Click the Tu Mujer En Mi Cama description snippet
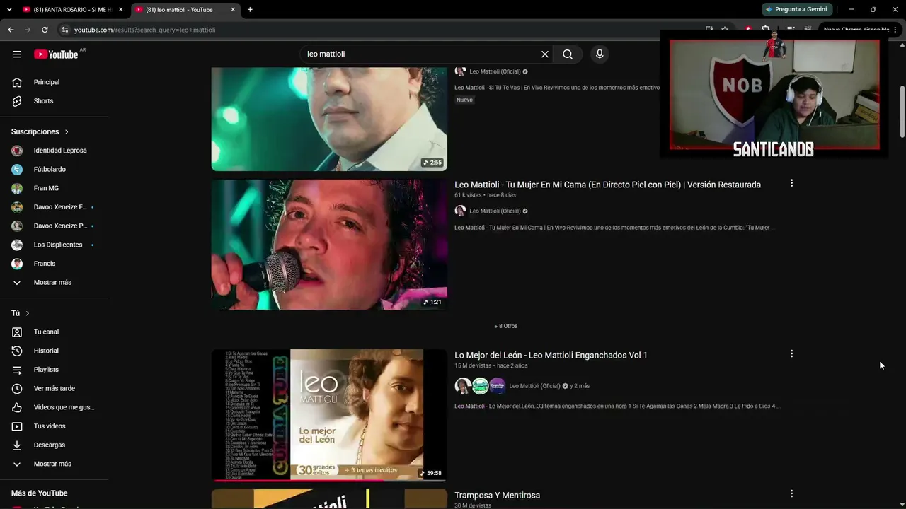The height and width of the screenshot is (509, 906). pyautogui.click(x=613, y=228)
